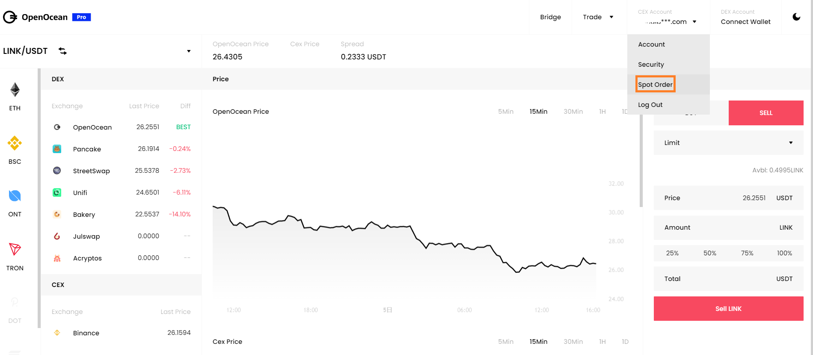The image size is (813, 355).
Task: Select the ONT chain icon
Action: tap(15, 196)
